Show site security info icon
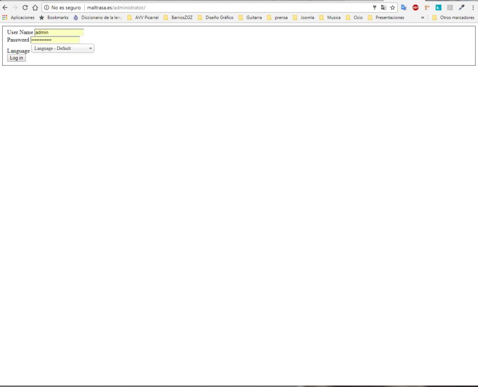This screenshot has width=478, height=387. (x=46, y=8)
